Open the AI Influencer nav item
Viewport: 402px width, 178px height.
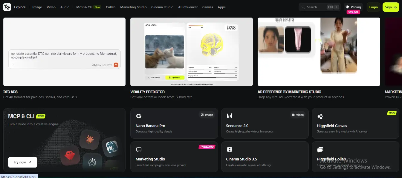188,7
